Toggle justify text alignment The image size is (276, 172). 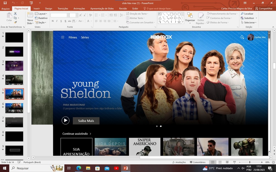109,21
